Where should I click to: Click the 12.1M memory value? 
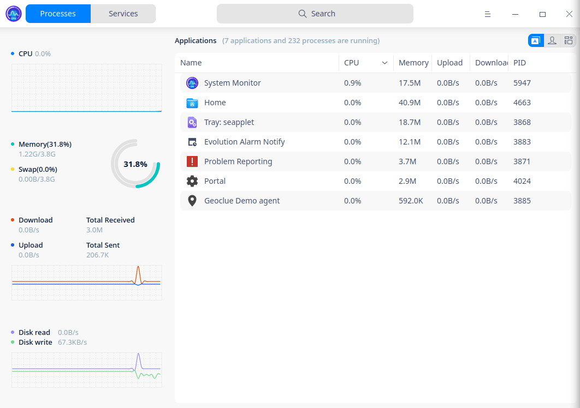(410, 142)
